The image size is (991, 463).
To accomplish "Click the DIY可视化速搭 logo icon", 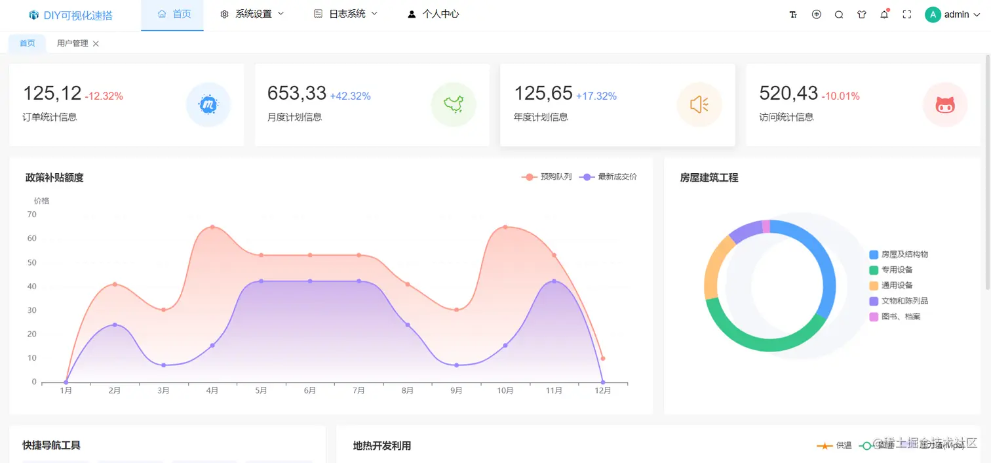I will (34, 15).
